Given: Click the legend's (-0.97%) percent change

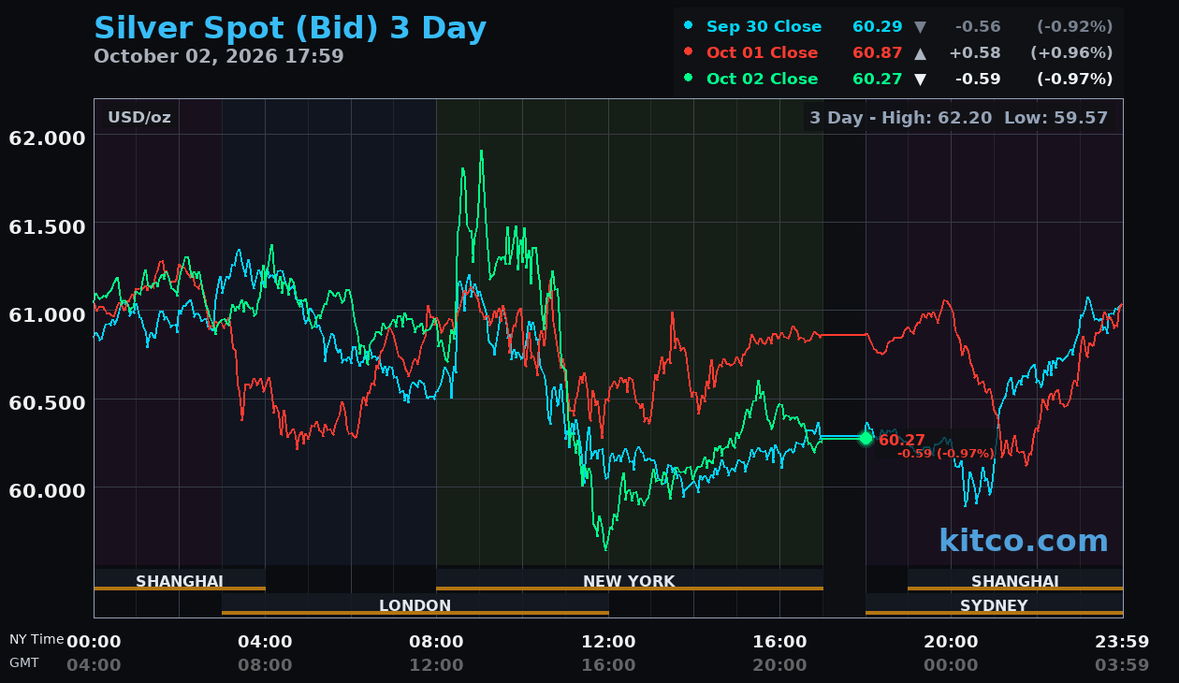Looking at the screenshot, I should tap(1075, 80).
